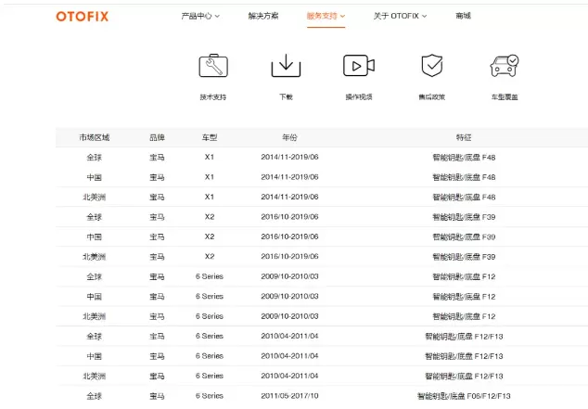Click the 品牌 column header

(x=157, y=137)
